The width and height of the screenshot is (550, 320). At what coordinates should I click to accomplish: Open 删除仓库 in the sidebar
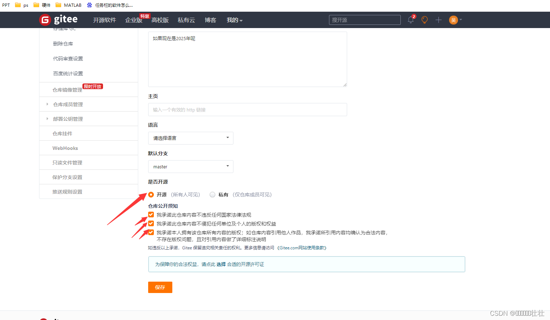coord(63,44)
